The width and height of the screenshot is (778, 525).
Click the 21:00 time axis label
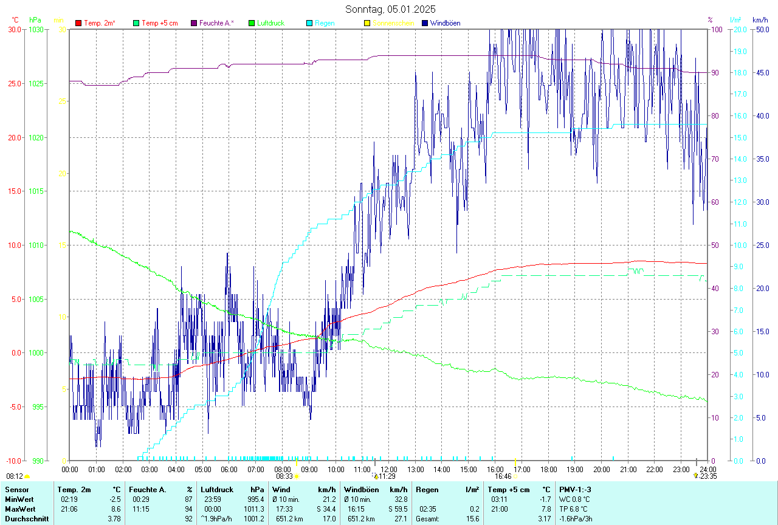pyautogui.click(x=628, y=469)
